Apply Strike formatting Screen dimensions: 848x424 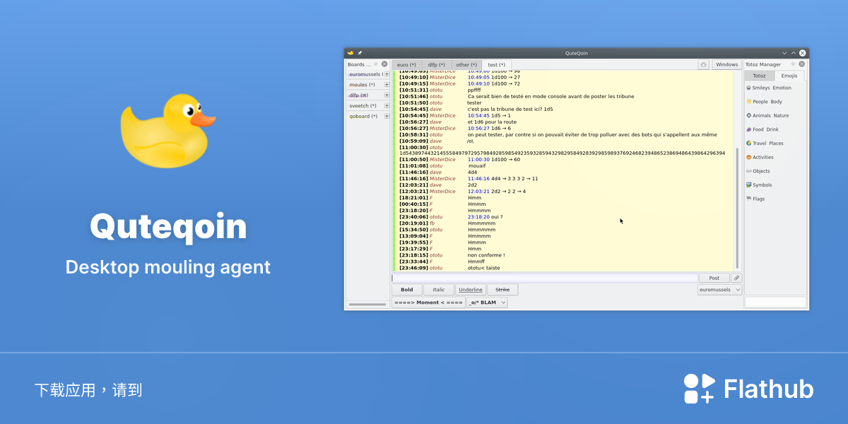502,290
